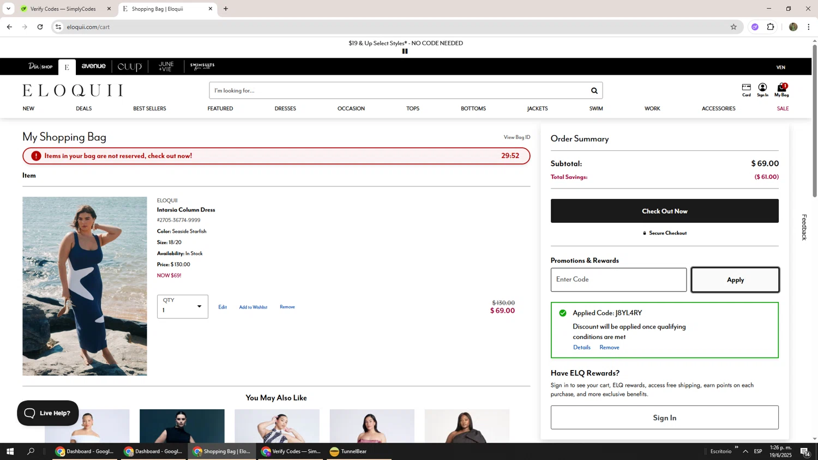The height and width of the screenshot is (460, 818).
Task: Remove the applied code J8YL4RY
Action: click(x=609, y=348)
